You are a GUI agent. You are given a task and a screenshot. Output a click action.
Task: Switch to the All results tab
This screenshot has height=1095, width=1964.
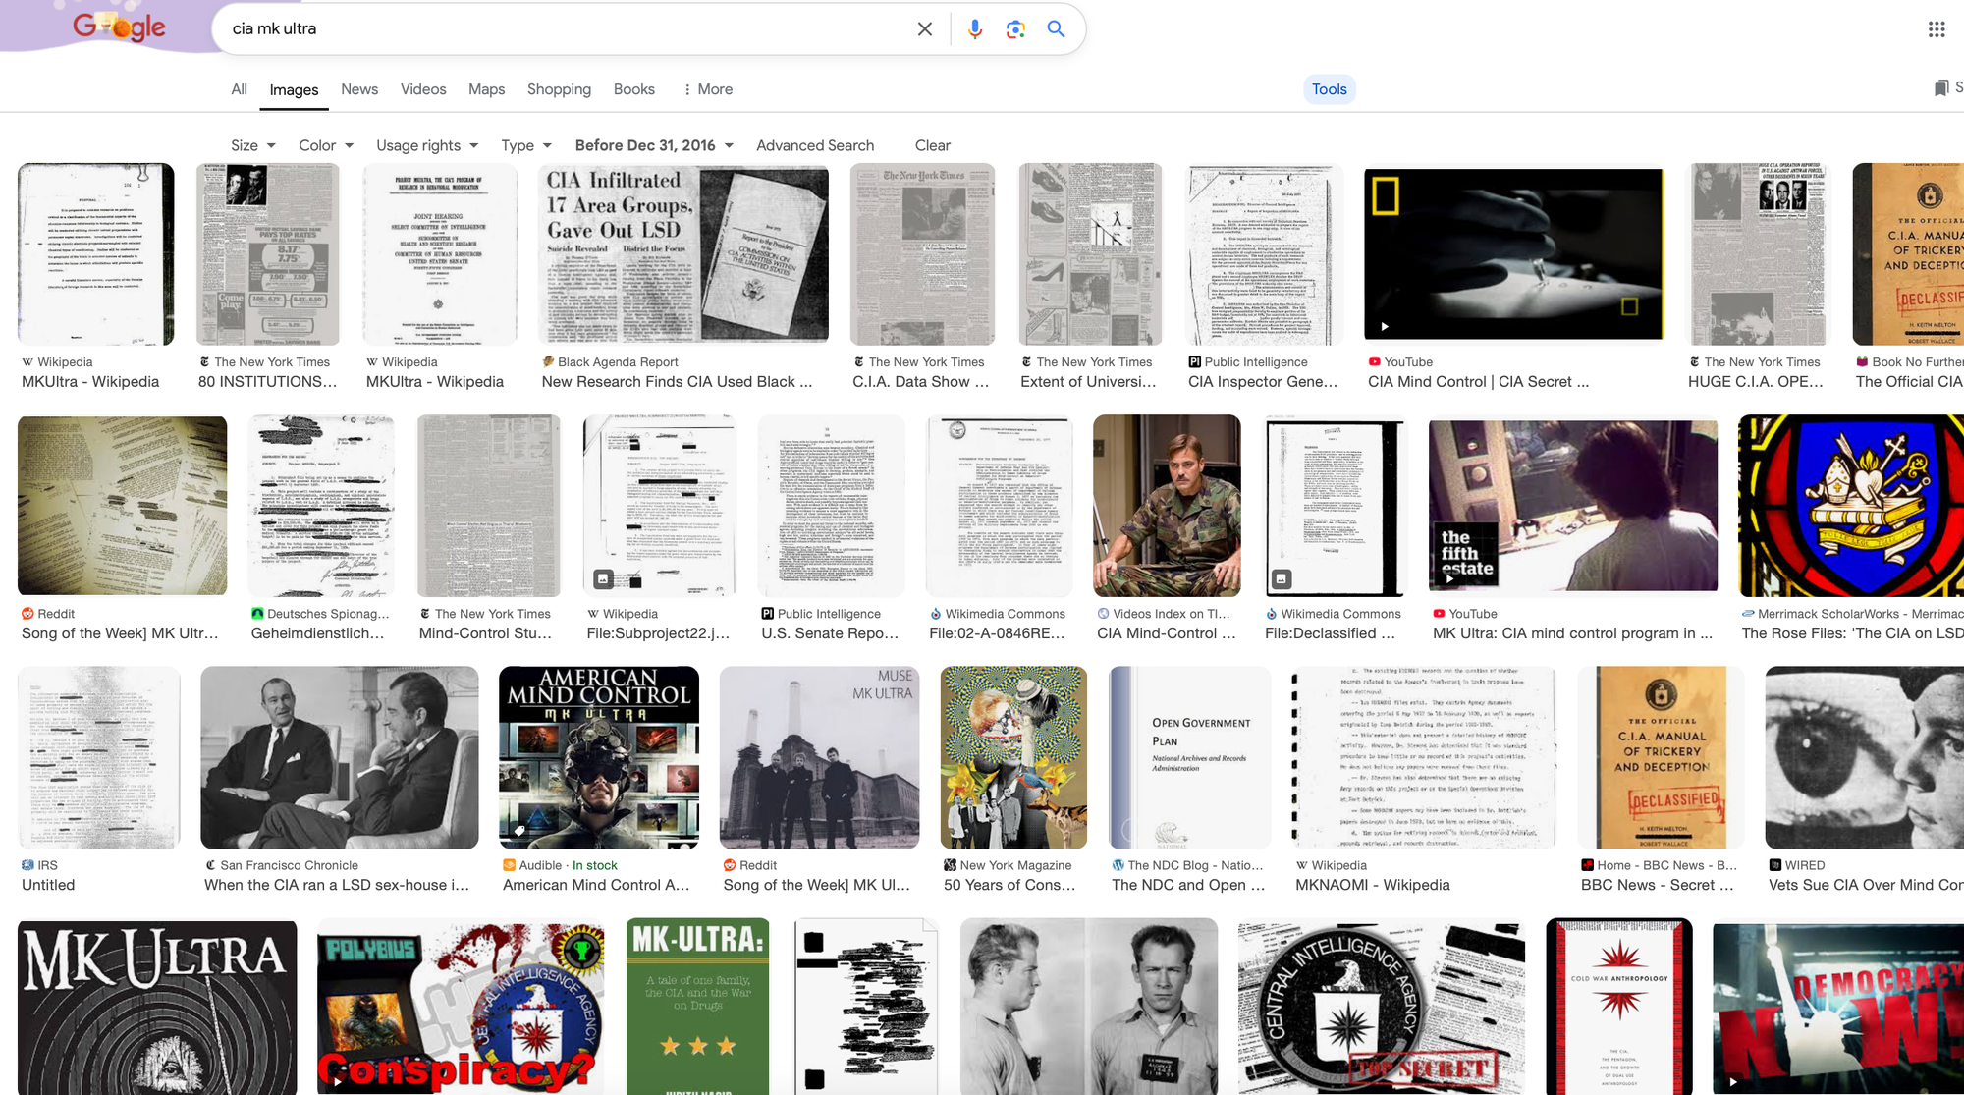pyautogui.click(x=239, y=89)
